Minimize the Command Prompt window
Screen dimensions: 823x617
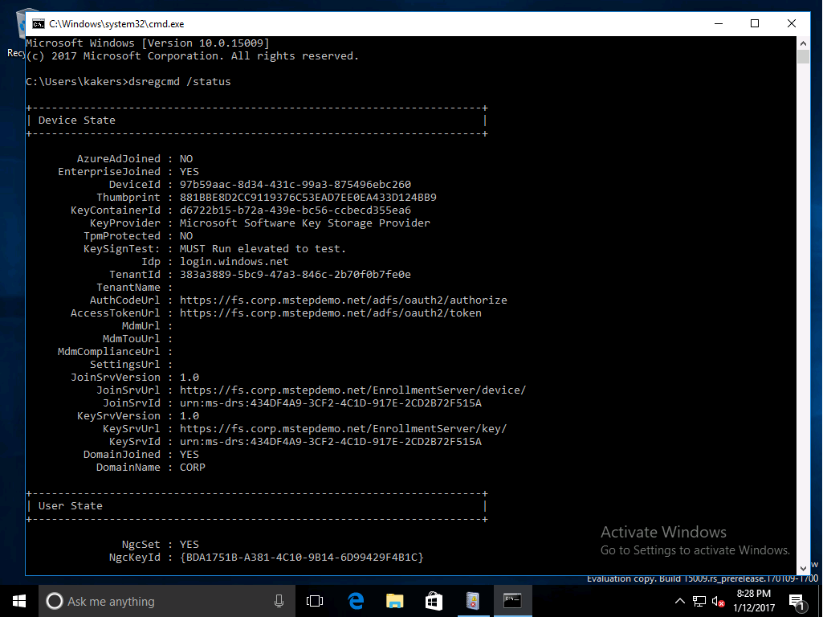[718, 24]
